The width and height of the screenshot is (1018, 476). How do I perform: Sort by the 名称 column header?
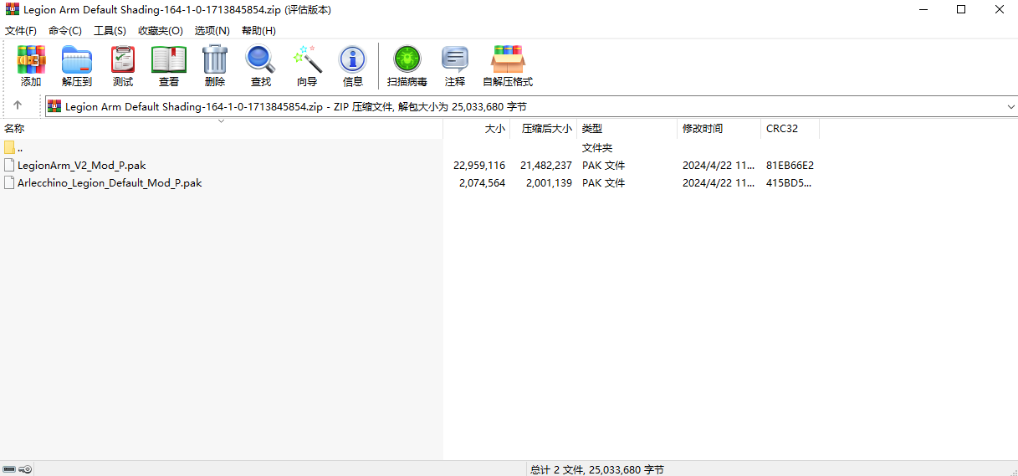pyautogui.click(x=221, y=129)
